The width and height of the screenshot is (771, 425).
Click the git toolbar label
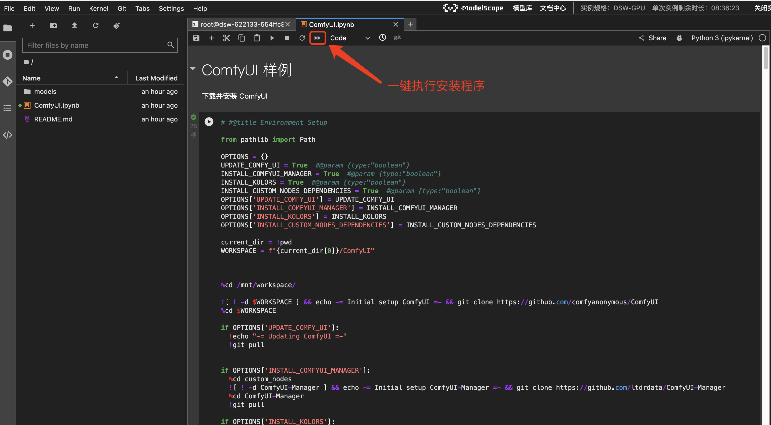(x=398, y=37)
